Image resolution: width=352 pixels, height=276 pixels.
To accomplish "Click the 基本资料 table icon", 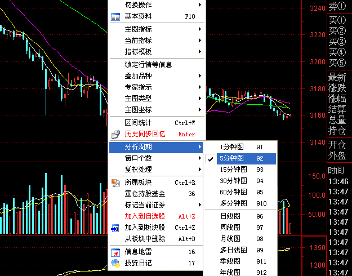I will (115, 17).
